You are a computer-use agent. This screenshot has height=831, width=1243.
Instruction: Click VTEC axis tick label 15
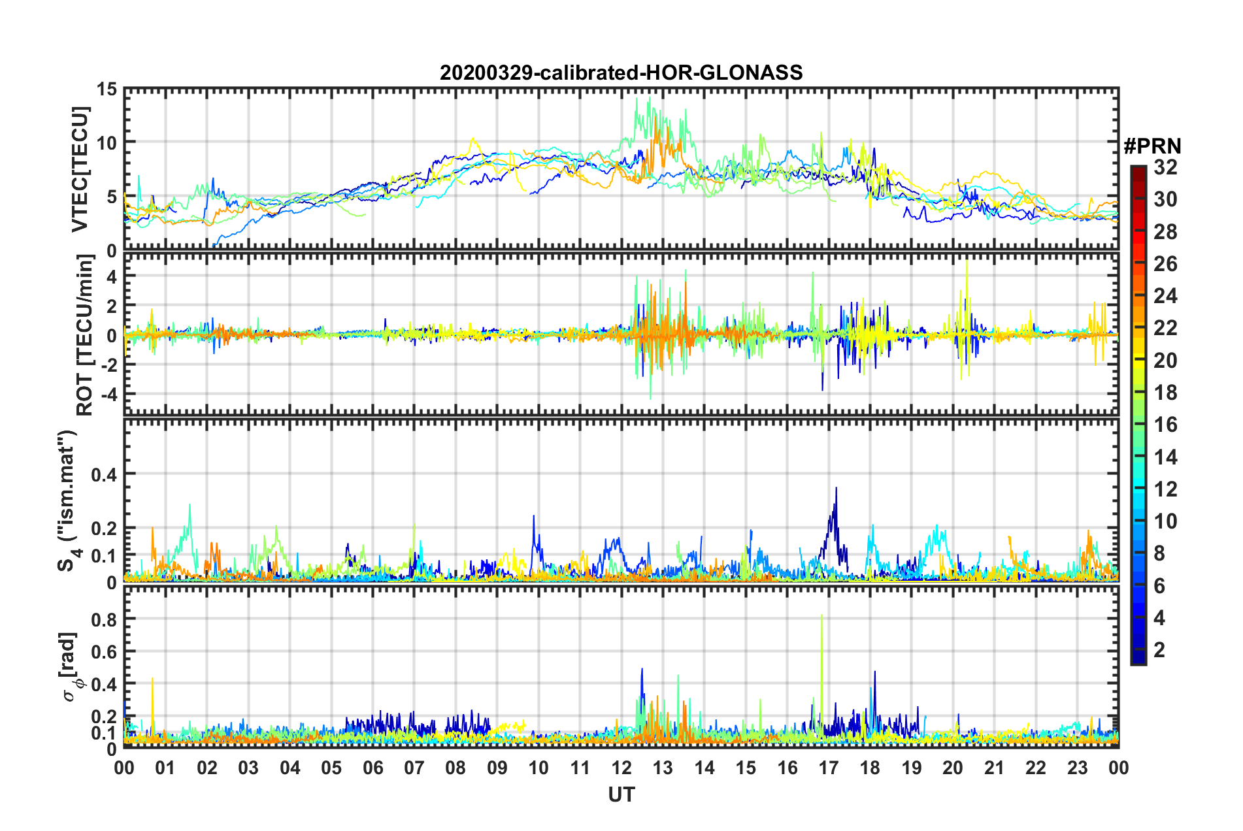pyautogui.click(x=107, y=89)
